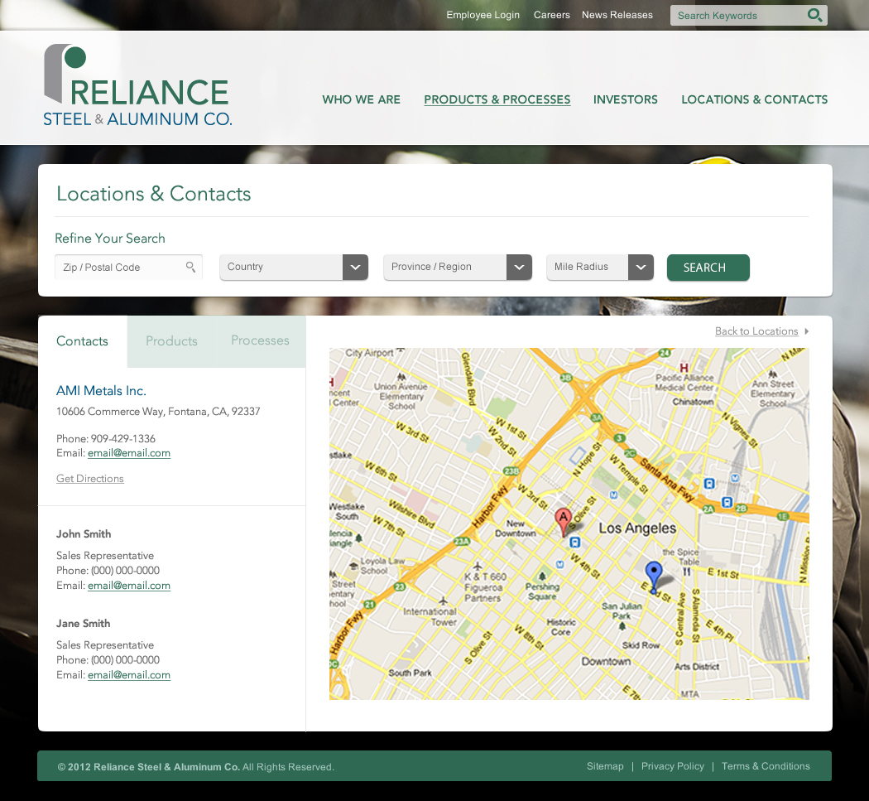Click AMI Metals email address link

(129, 453)
